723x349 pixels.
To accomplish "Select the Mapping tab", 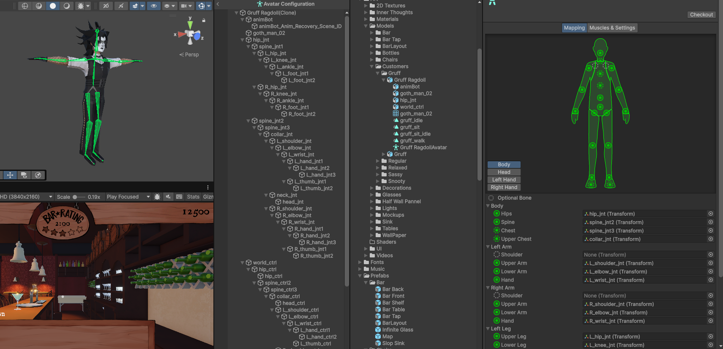I will coord(574,28).
